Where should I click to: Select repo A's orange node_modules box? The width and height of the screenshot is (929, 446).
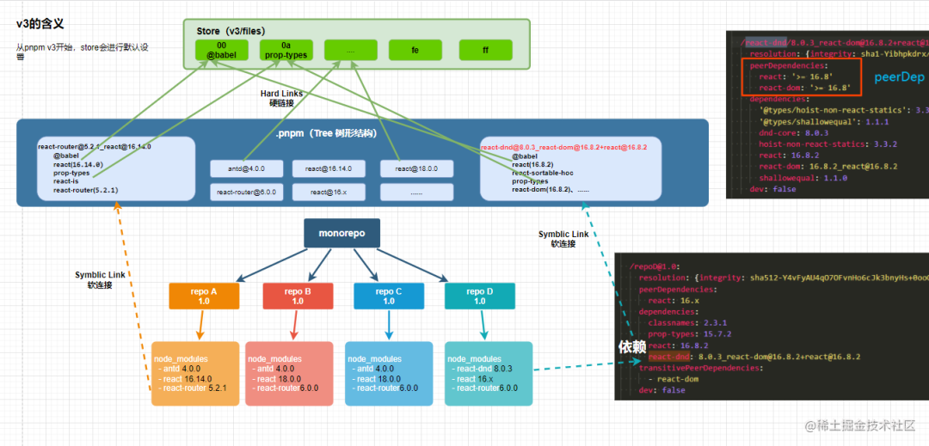point(195,373)
